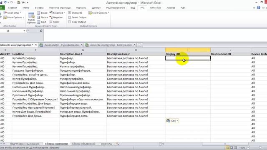
Task: Click the Table keyword tool
Action: click(x=54, y=22)
